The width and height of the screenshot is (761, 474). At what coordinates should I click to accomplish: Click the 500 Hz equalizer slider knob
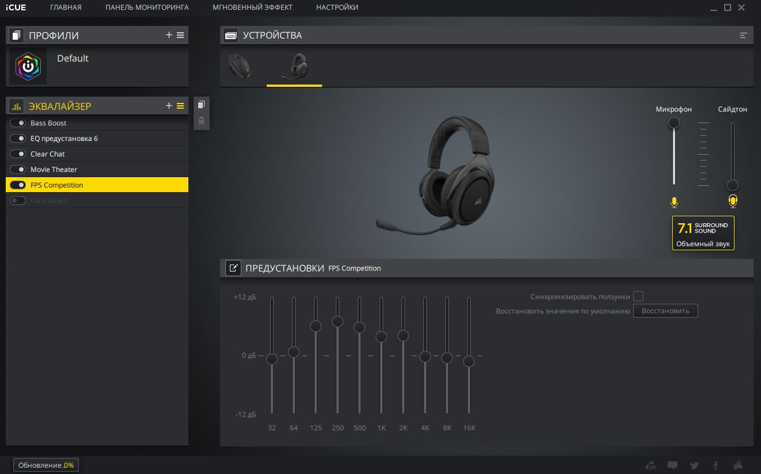pyautogui.click(x=359, y=327)
